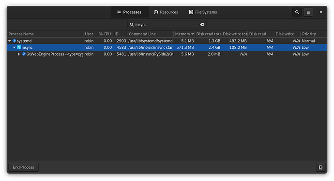The height and width of the screenshot is (181, 334).
Task: Click the End Process button
Action: coord(23,167)
